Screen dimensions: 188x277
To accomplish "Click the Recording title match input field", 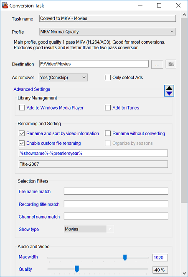I will pos(116,204).
